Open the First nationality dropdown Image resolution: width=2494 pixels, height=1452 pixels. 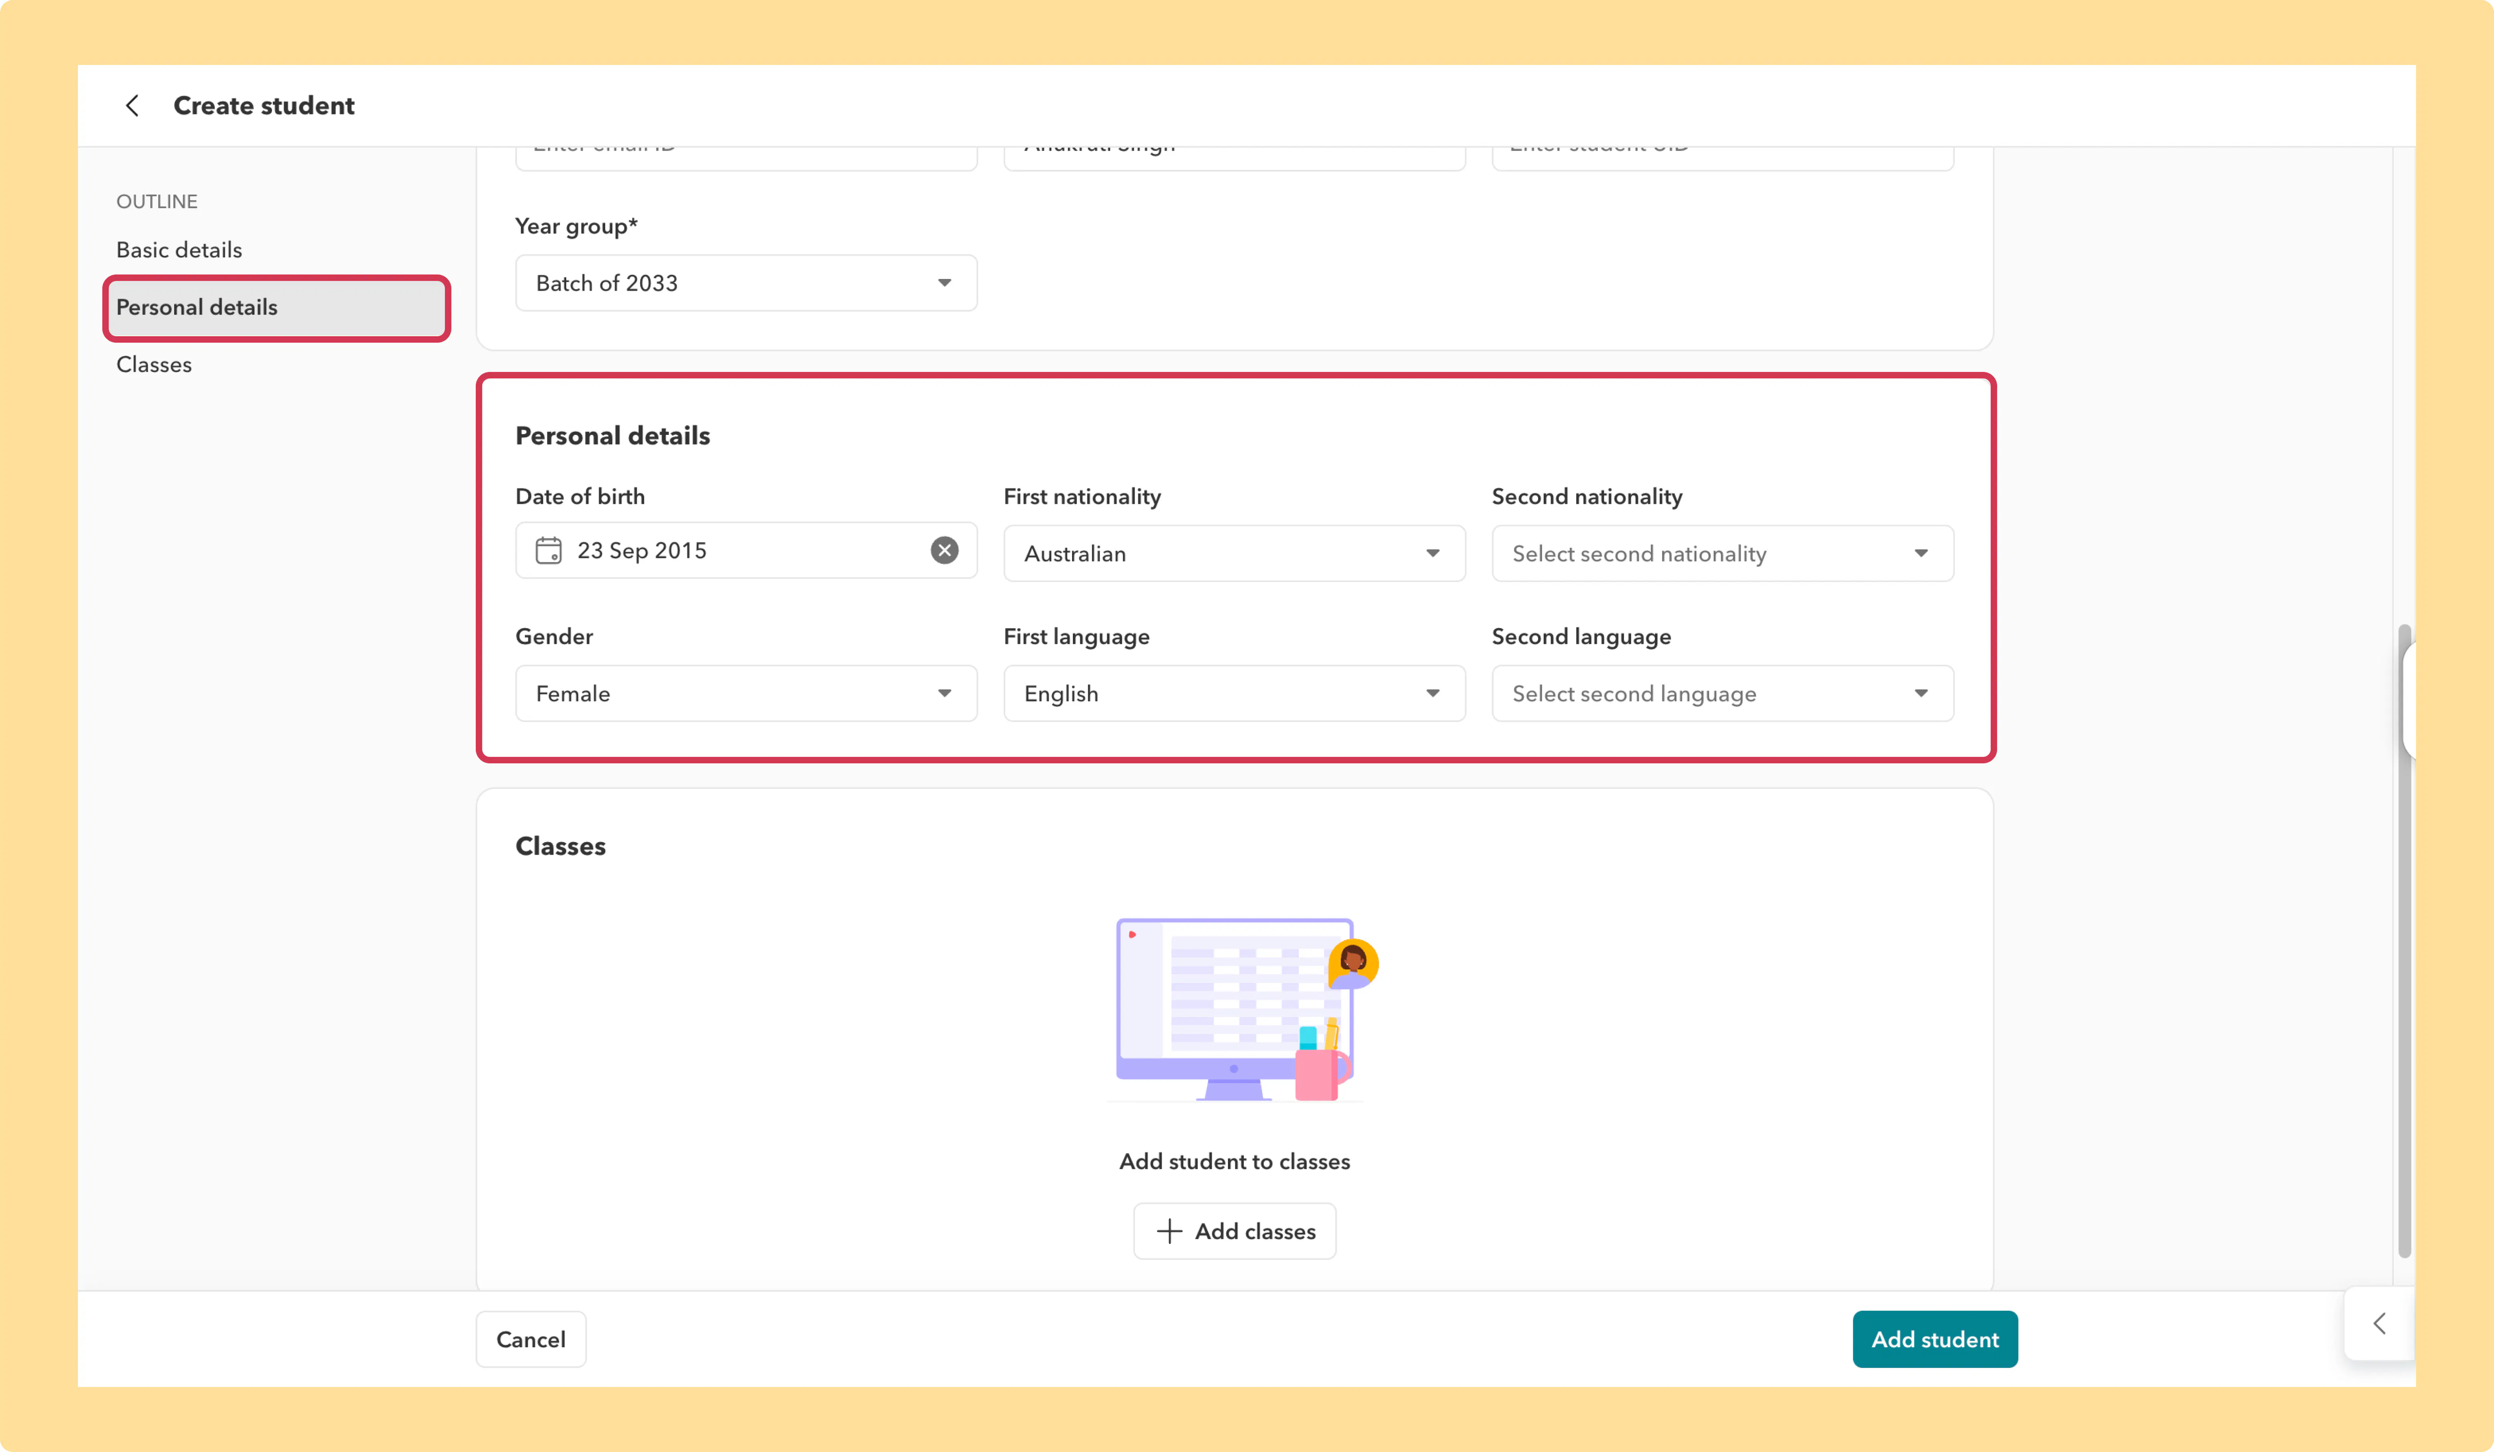click(x=1234, y=553)
